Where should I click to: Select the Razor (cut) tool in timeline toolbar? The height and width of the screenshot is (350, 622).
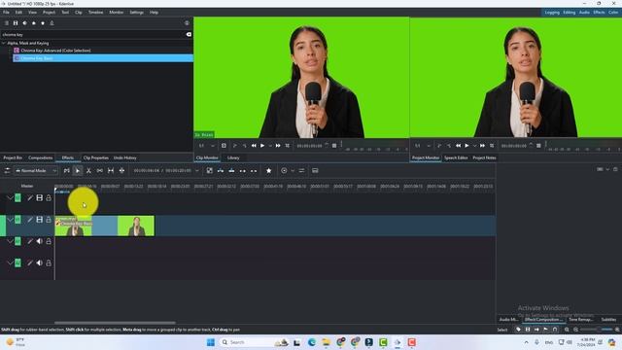(88, 171)
